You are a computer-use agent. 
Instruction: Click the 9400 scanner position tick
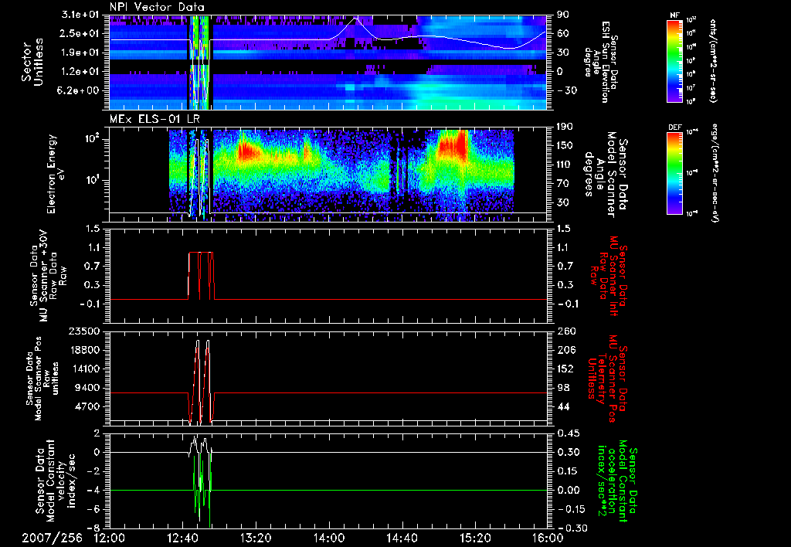[x=89, y=388]
